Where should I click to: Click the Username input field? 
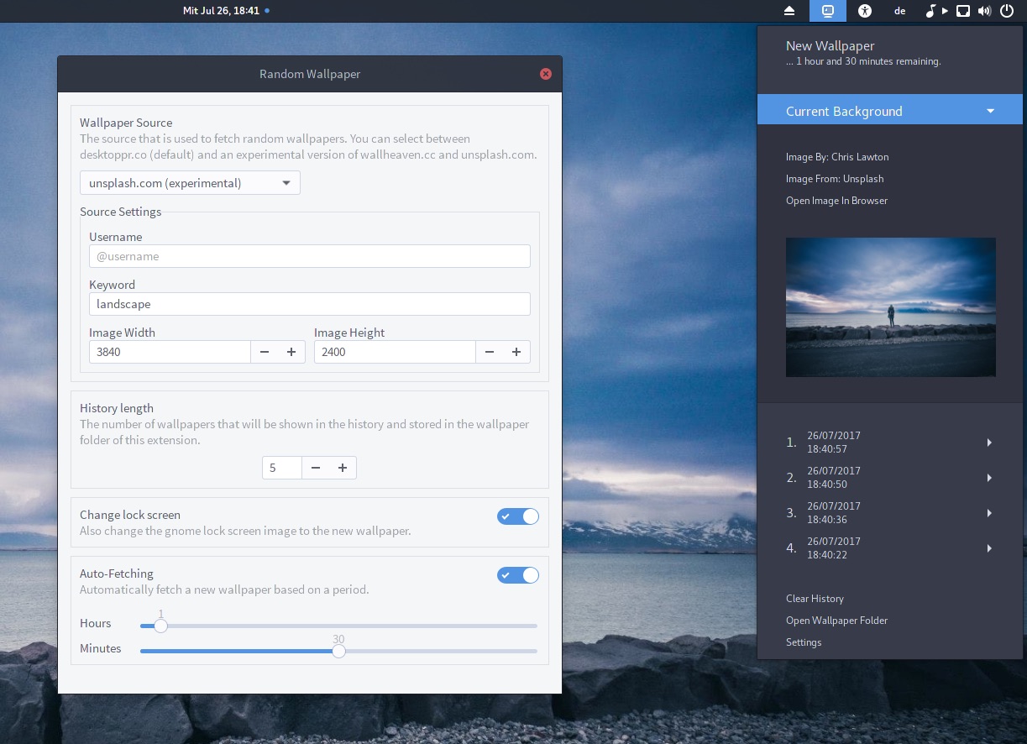point(309,256)
